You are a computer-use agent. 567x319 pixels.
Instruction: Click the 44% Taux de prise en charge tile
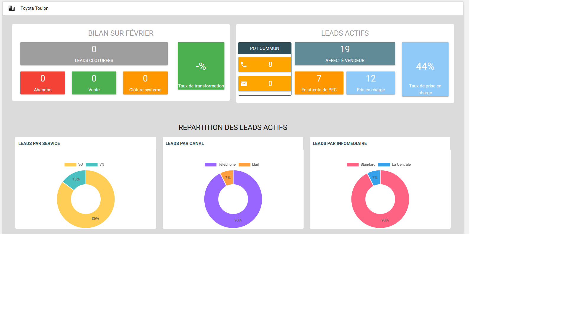(x=425, y=69)
